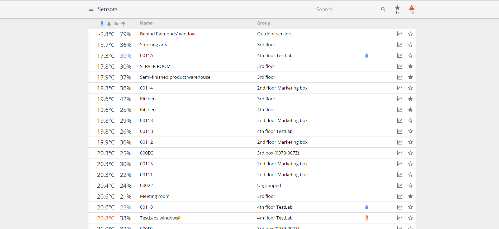Click the Name column header
Screen dimensions: 499x229
[146, 23]
